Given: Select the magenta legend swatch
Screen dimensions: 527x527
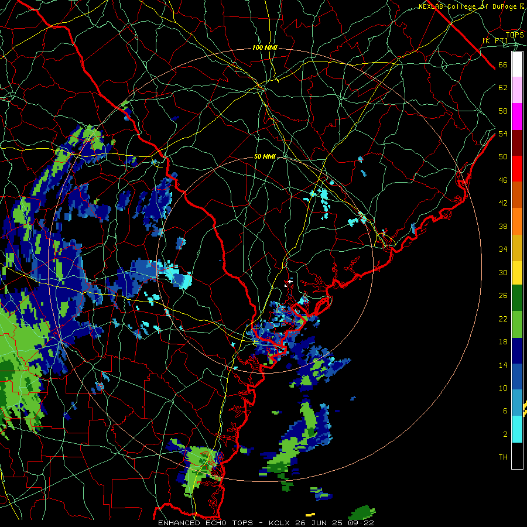Looking at the screenshot, I should coord(517,117).
